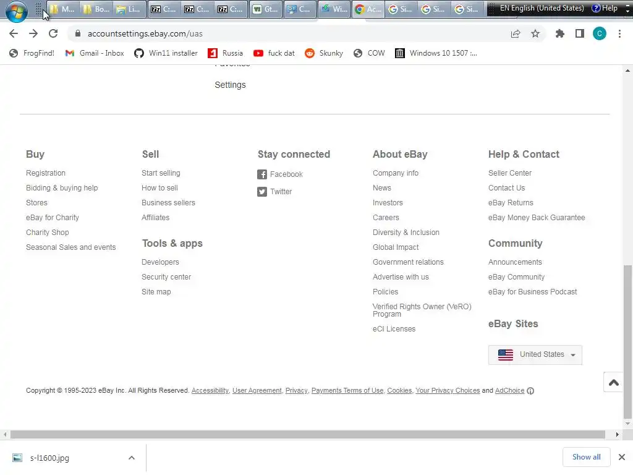Open the Win11 installer GitHub bookmark

tap(166, 53)
